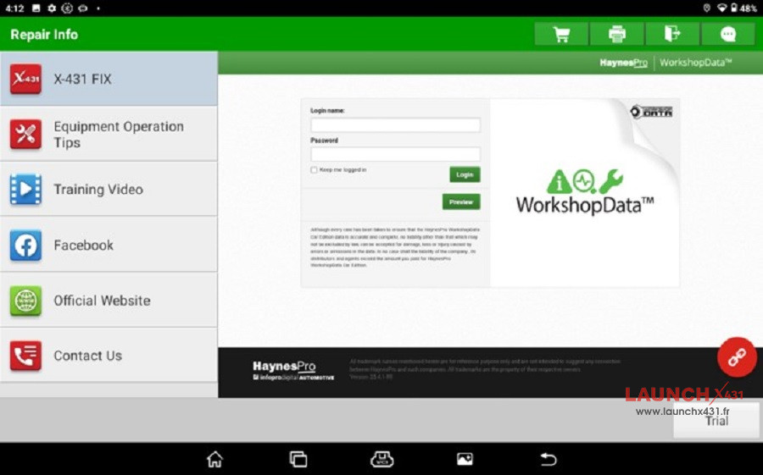Tap the printer icon in header
Viewport: 763px width, 475px height.
click(616, 34)
